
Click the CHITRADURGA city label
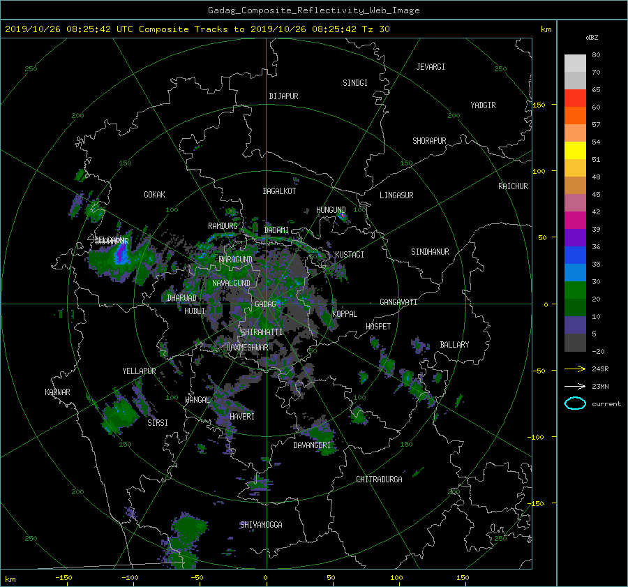[x=380, y=480]
